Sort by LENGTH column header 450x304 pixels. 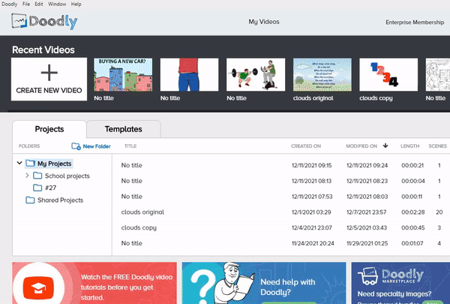click(410, 146)
